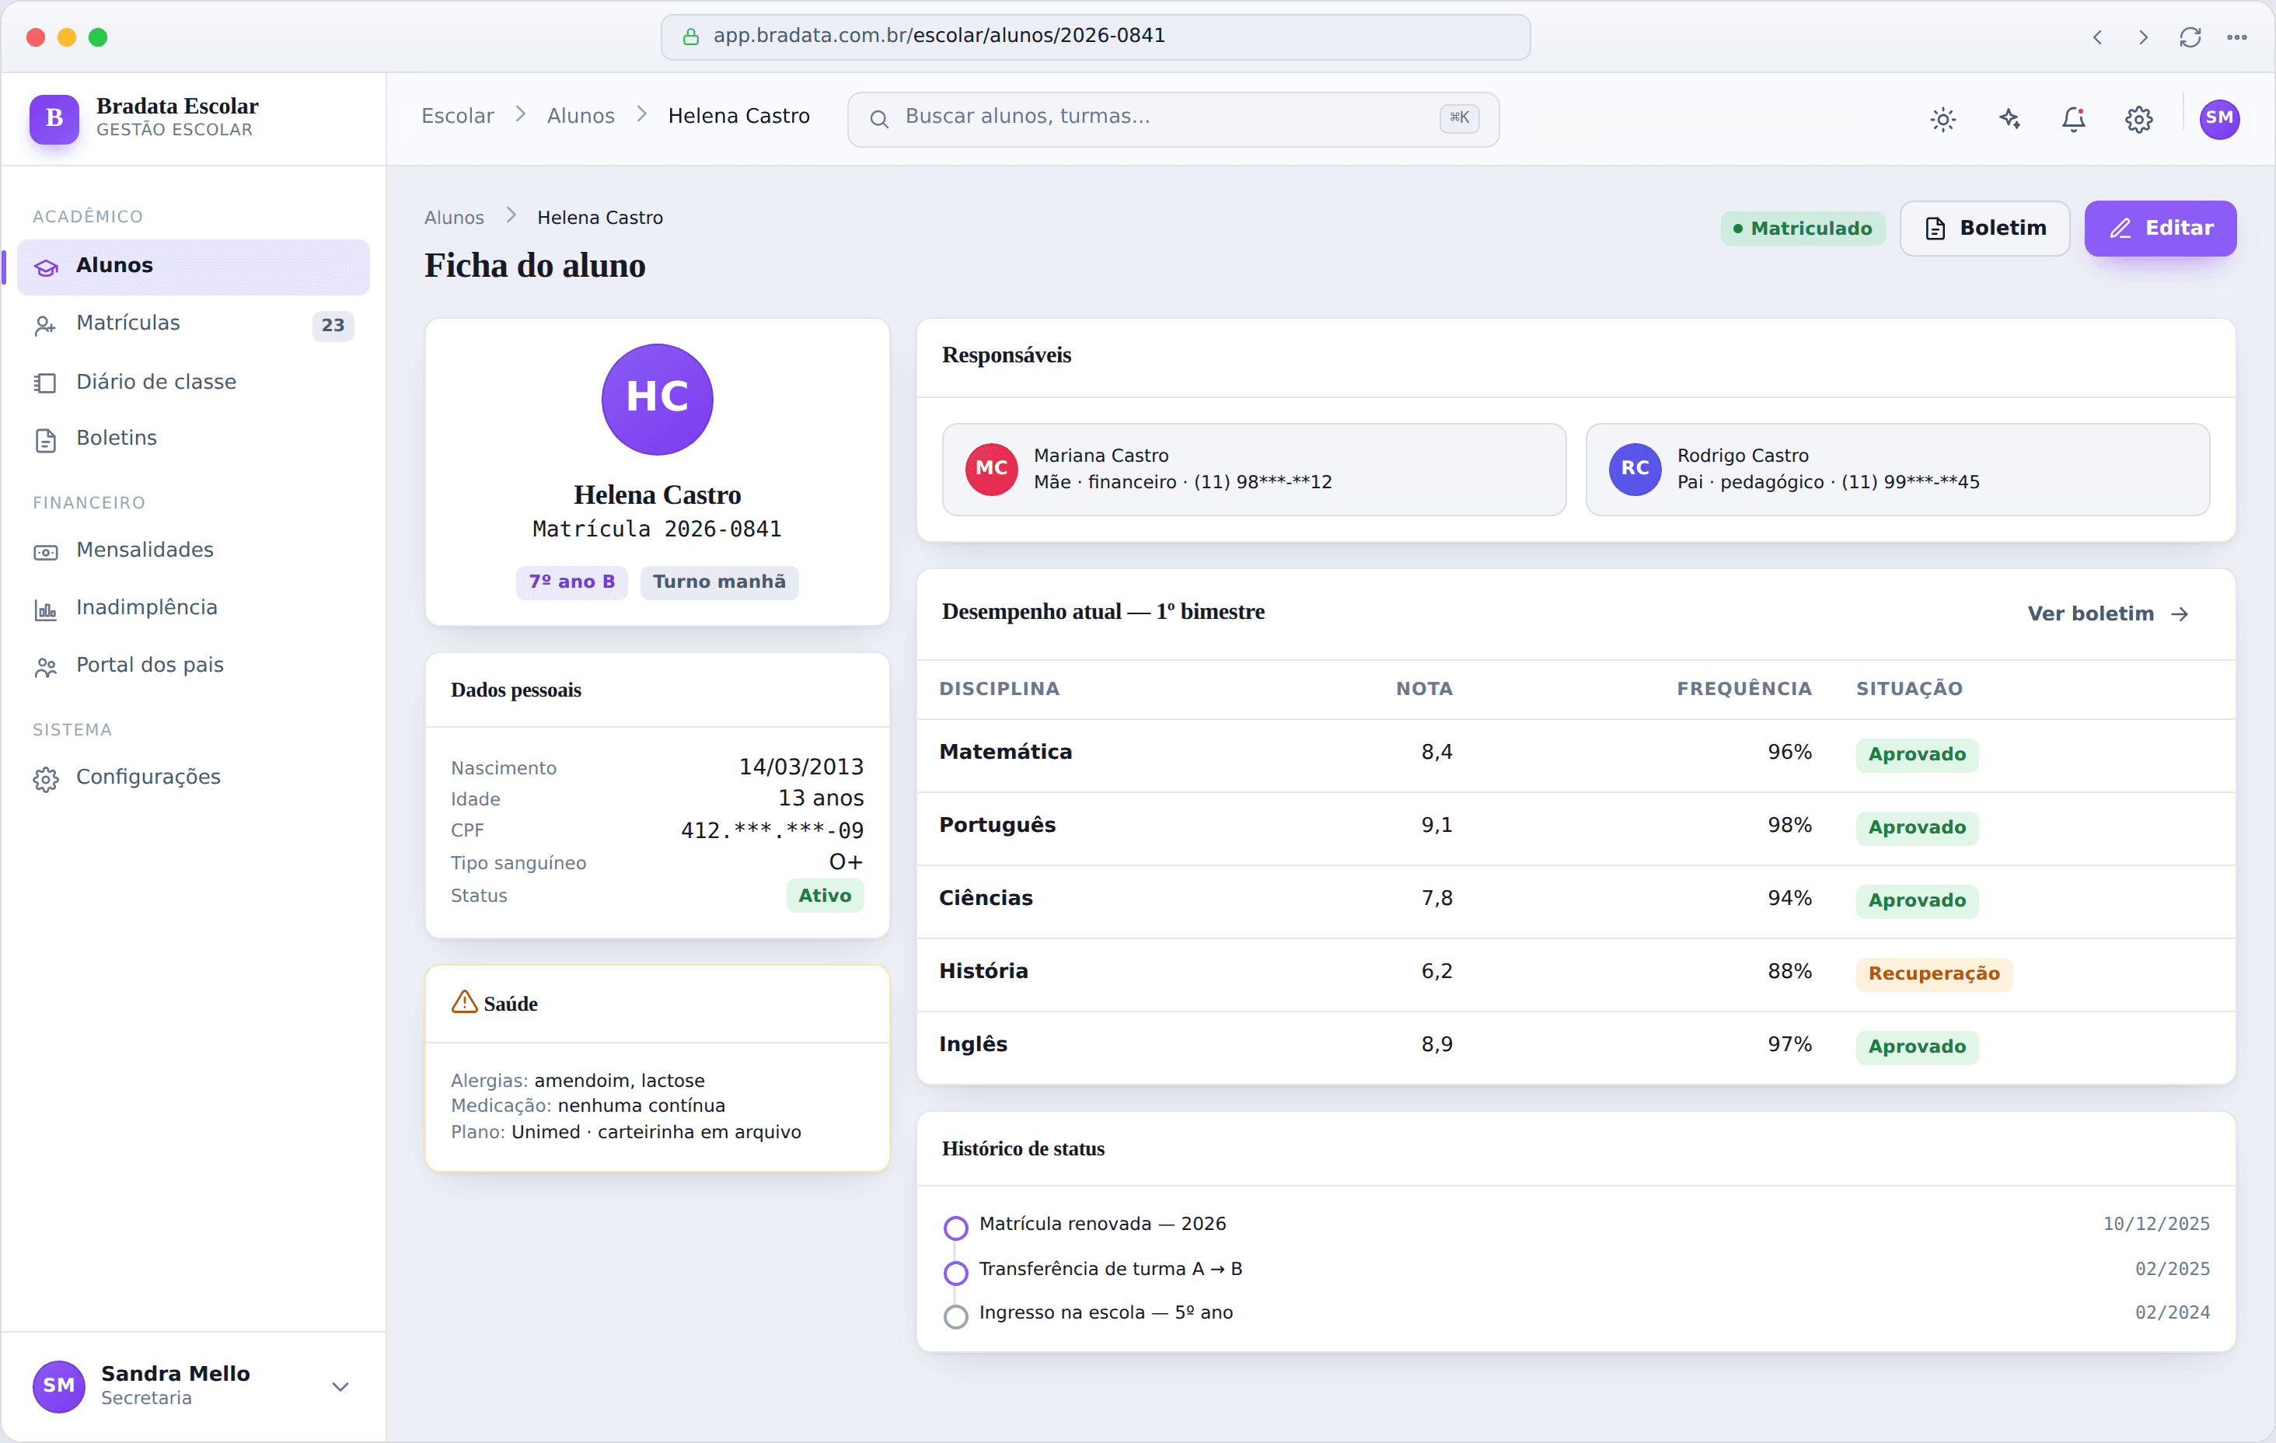Click the Alunos graduation cap icon
The height and width of the screenshot is (1443, 2276).
pyautogui.click(x=45, y=267)
